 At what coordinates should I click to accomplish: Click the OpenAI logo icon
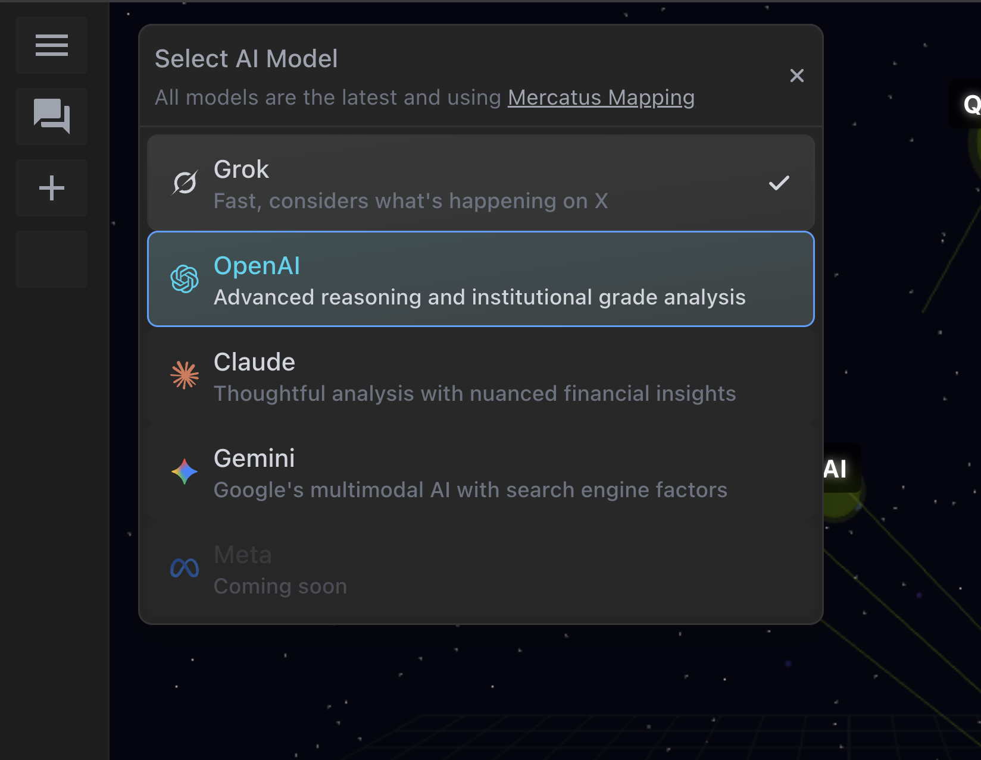tap(185, 279)
